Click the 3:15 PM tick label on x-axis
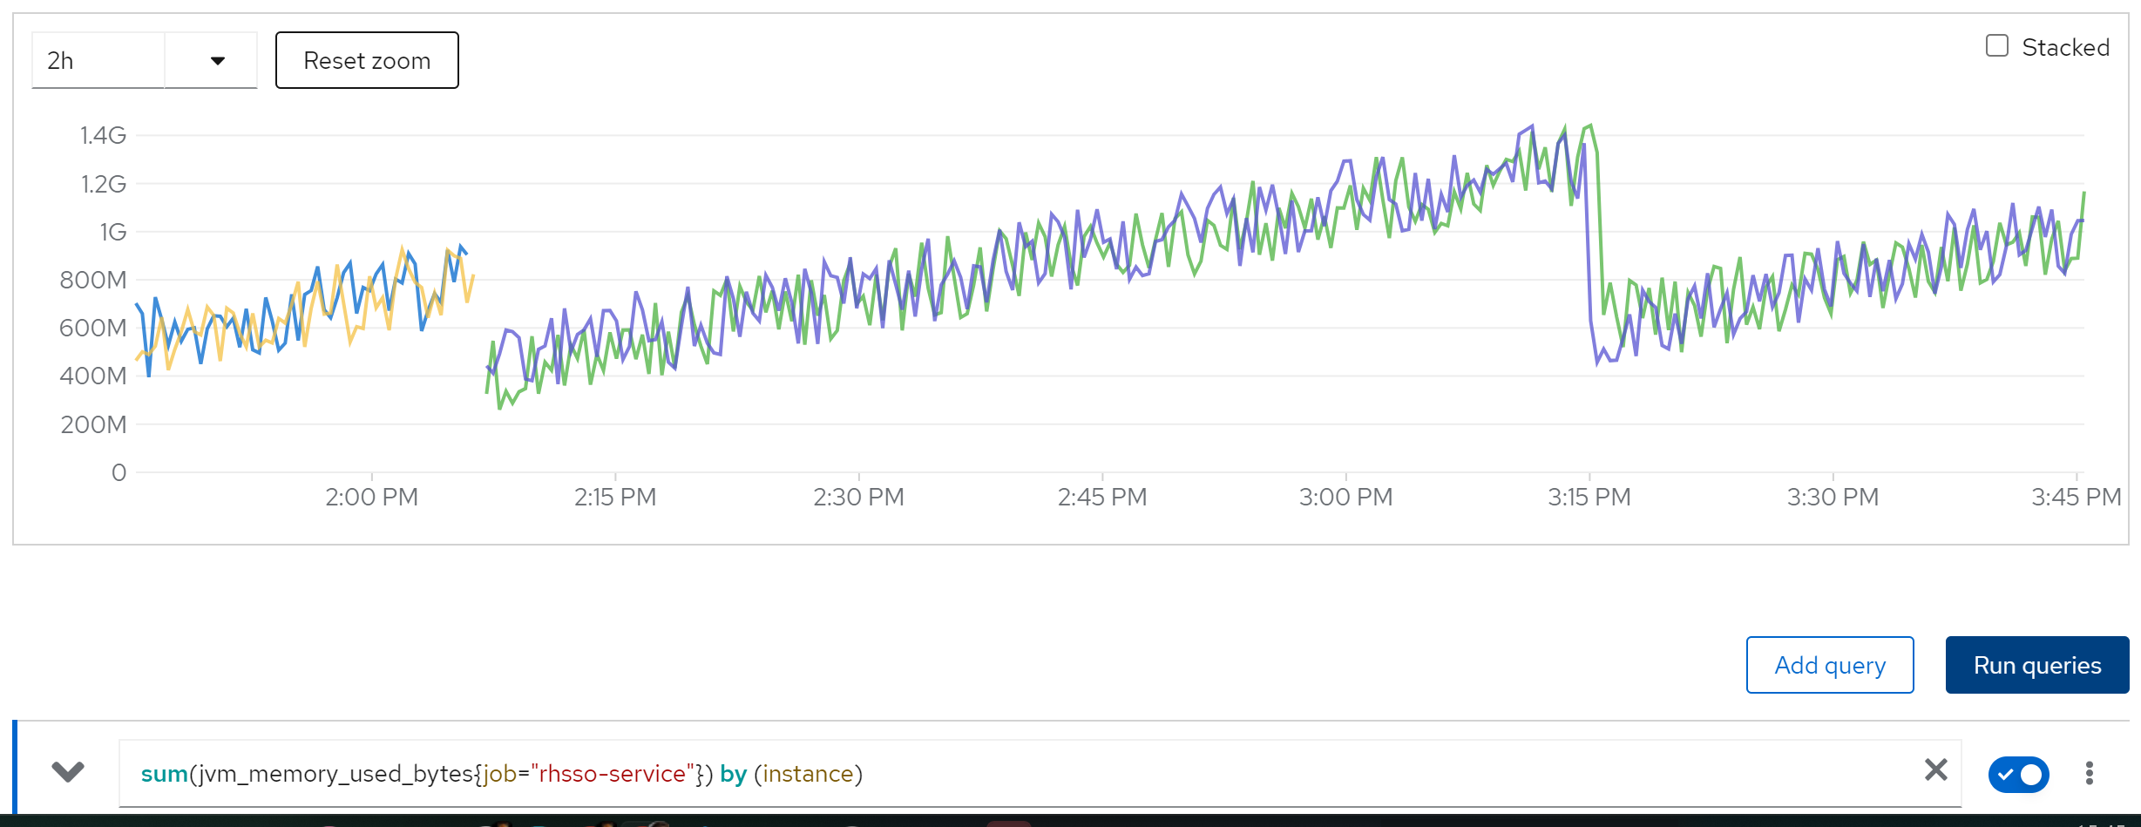 (1589, 498)
